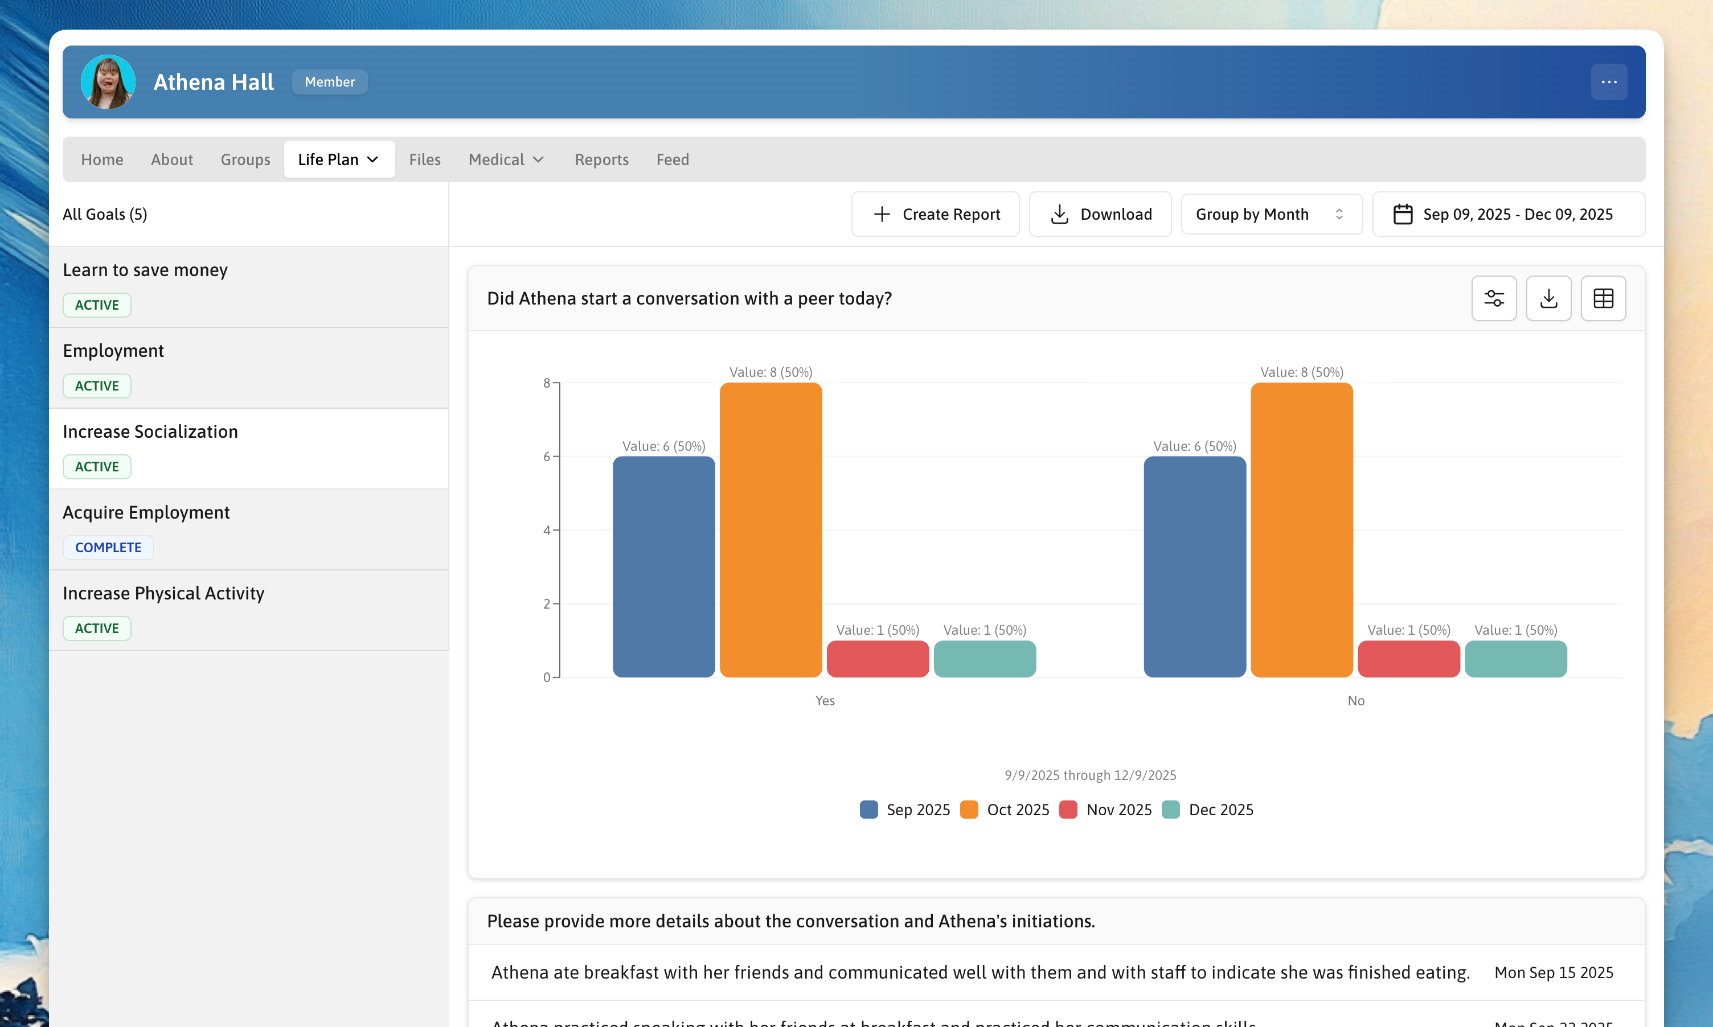Click the Download button above the chart
The height and width of the screenshot is (1027, 1713).
(1100, 215)
